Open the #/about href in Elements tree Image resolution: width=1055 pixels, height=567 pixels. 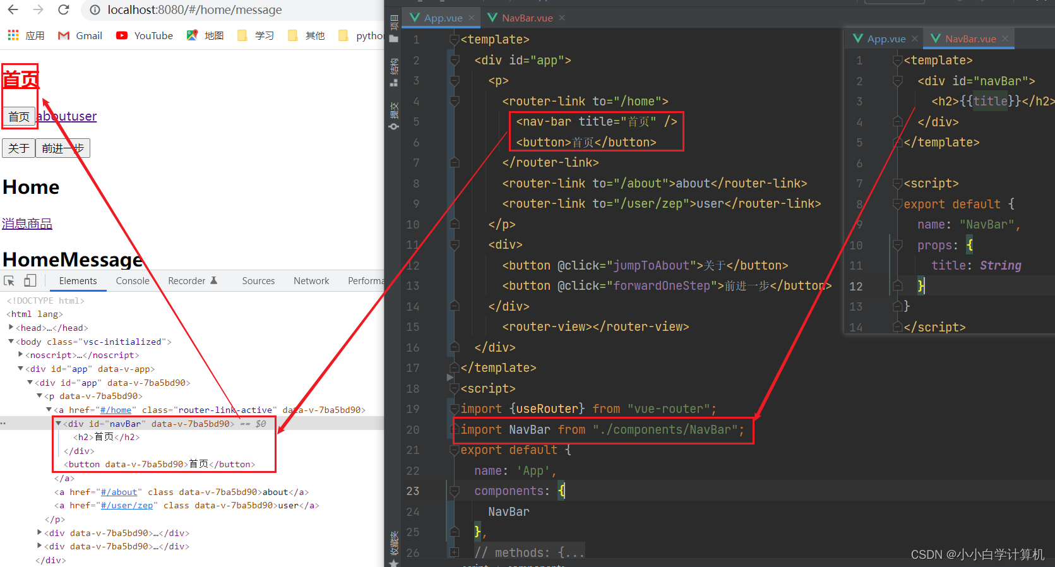coord(119,492)
